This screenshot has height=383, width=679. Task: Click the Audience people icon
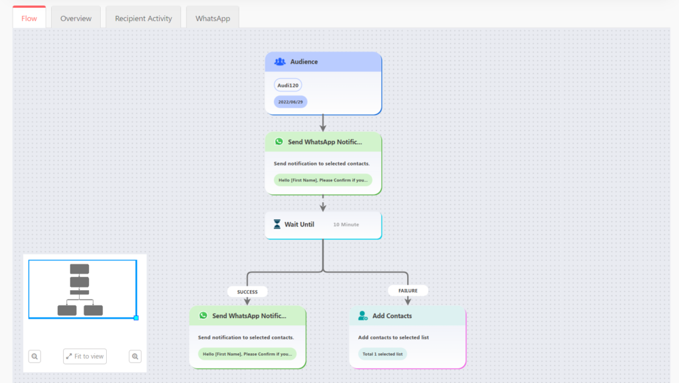point(280,62)
